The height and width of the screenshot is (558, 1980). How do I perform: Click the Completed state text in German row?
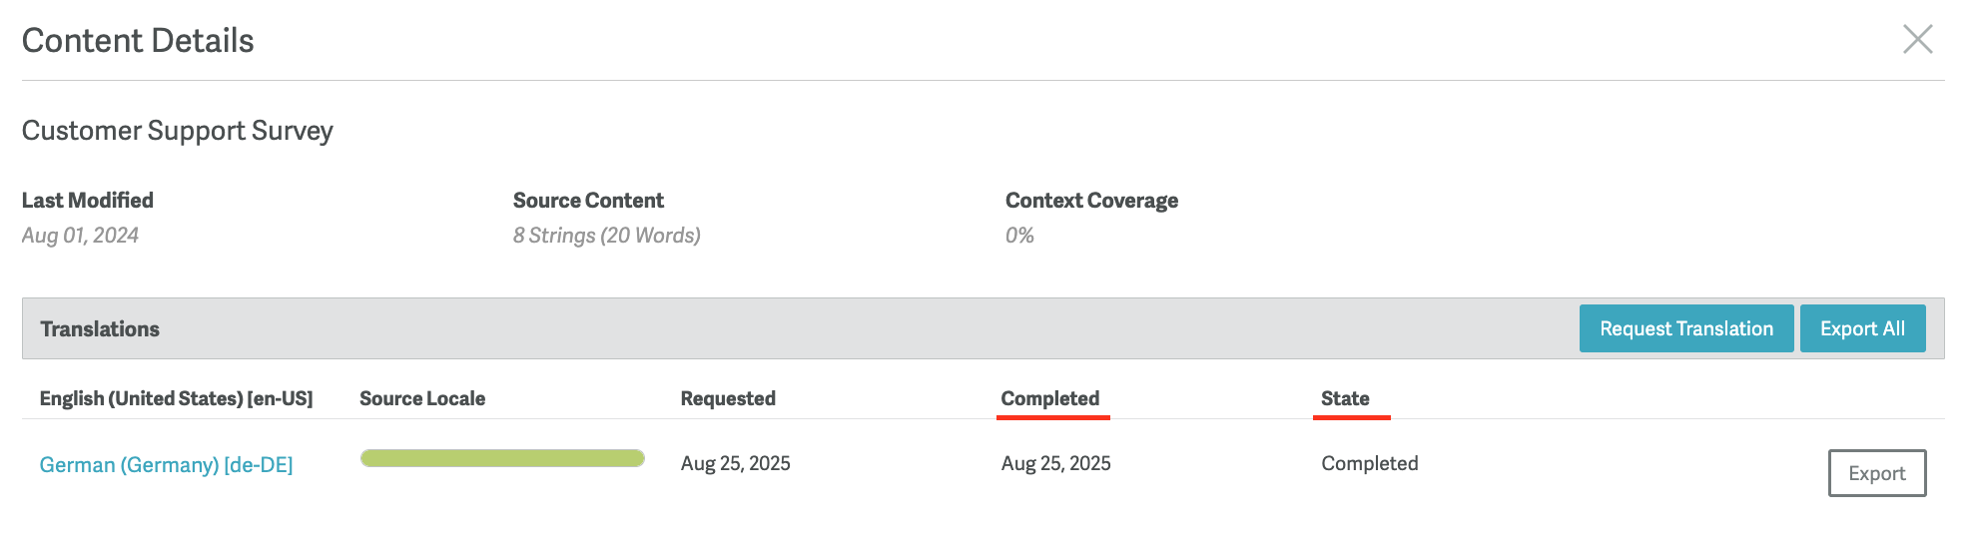pos(1369,463)
